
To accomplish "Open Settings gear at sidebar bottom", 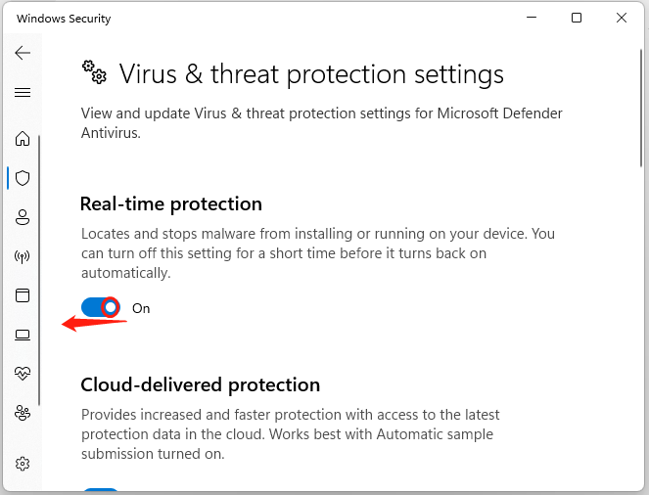I will (23, 463).
